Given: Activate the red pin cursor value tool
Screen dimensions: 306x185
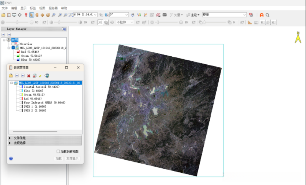Looking at the screenshot, I should [x=26, y=15].
